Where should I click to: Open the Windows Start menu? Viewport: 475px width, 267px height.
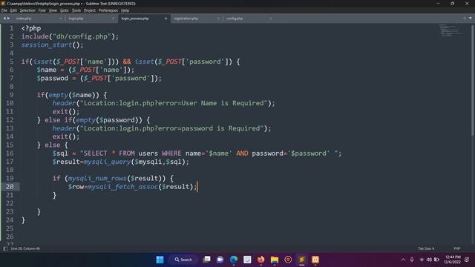point(160,260)
